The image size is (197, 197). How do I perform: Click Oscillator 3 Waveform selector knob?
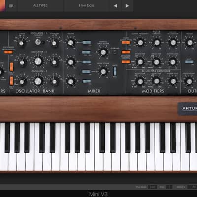click(x=54, y=82)
